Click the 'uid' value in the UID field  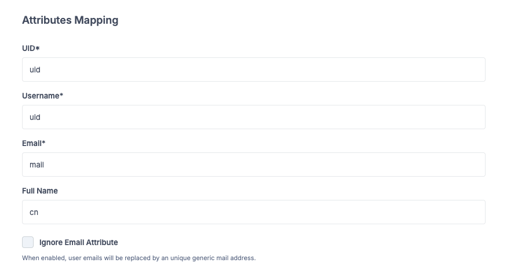(x=35, y=70)
